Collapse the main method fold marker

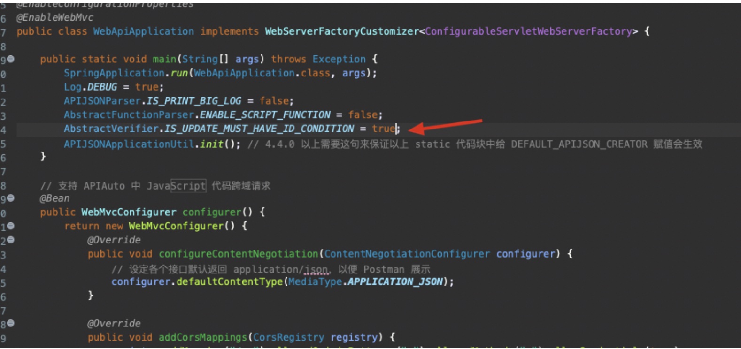(11, 59)
